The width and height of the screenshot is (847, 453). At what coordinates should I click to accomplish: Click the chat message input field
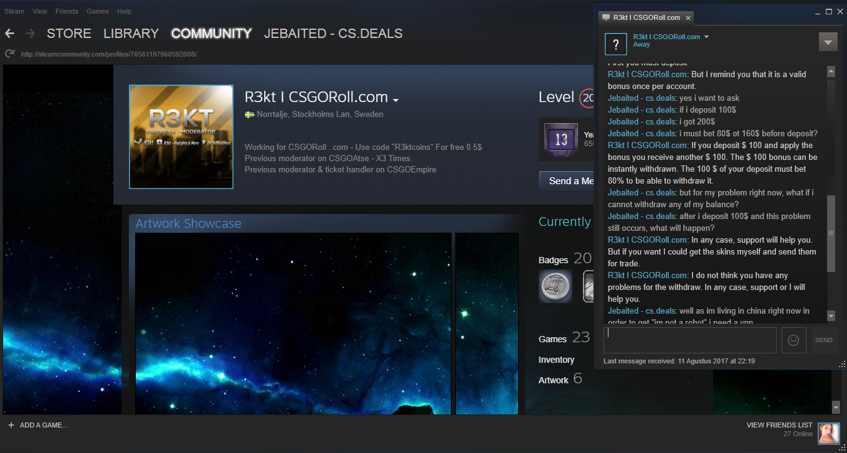pos(690,340)
